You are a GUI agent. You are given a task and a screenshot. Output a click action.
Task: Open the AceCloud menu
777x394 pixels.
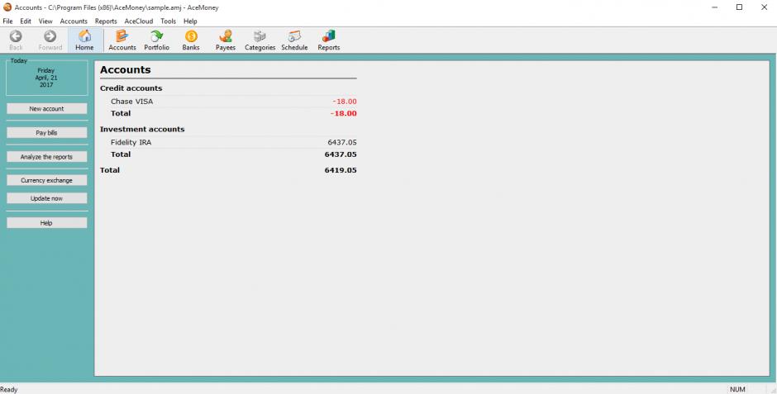(x=138, y=21)
